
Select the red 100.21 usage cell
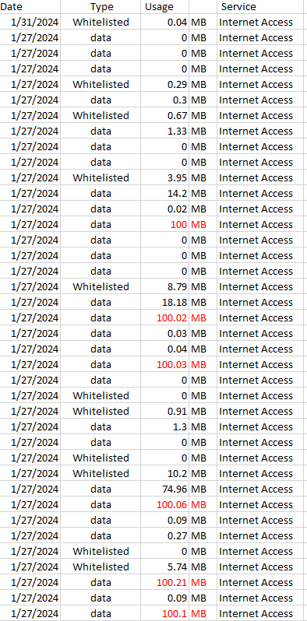164,583
